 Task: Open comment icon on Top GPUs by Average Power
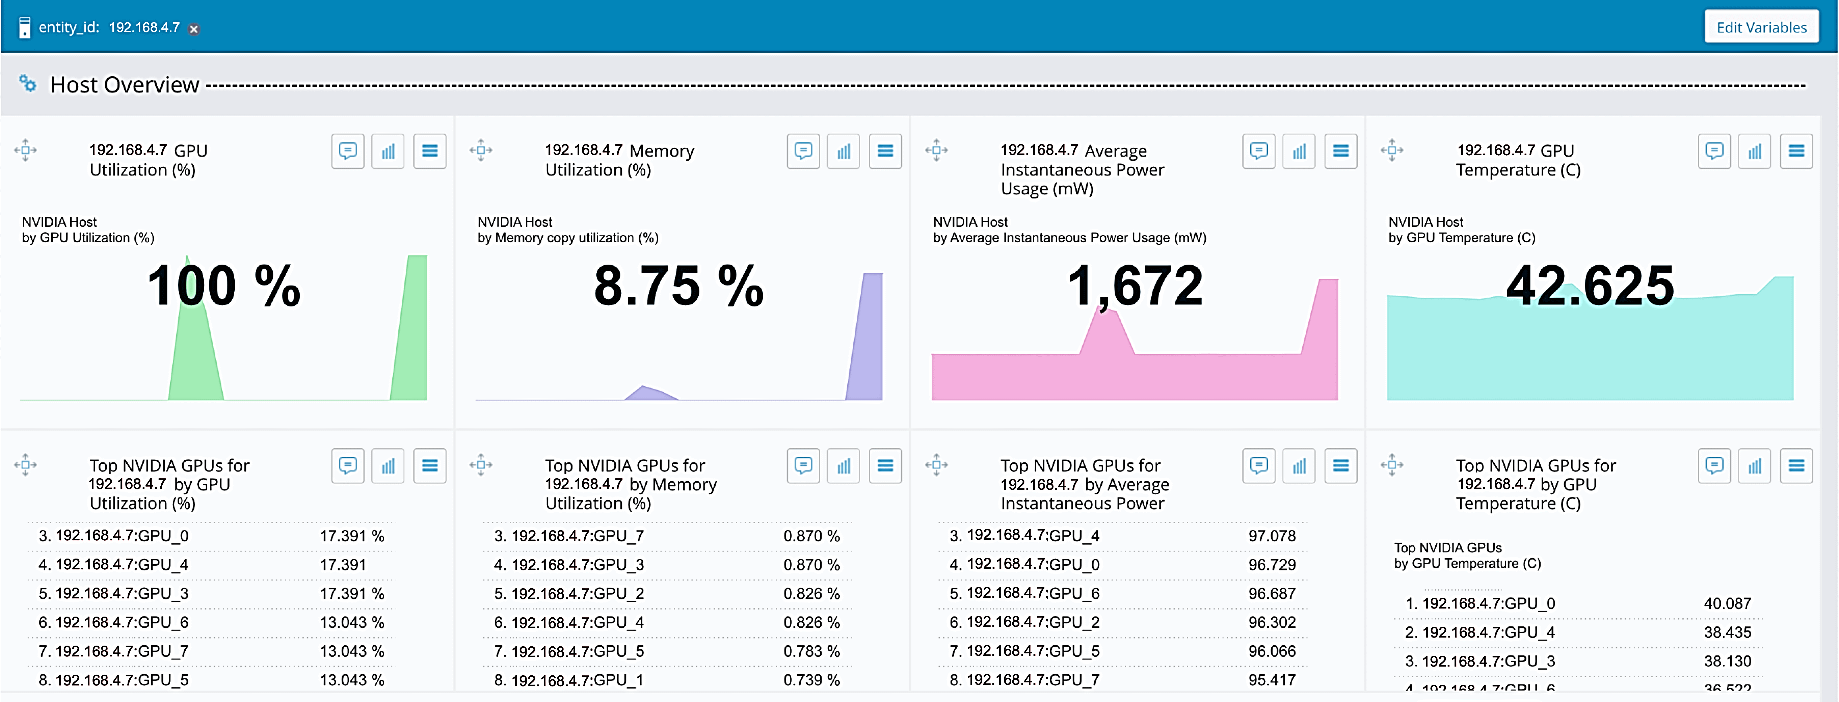(x=1259, y=466)
